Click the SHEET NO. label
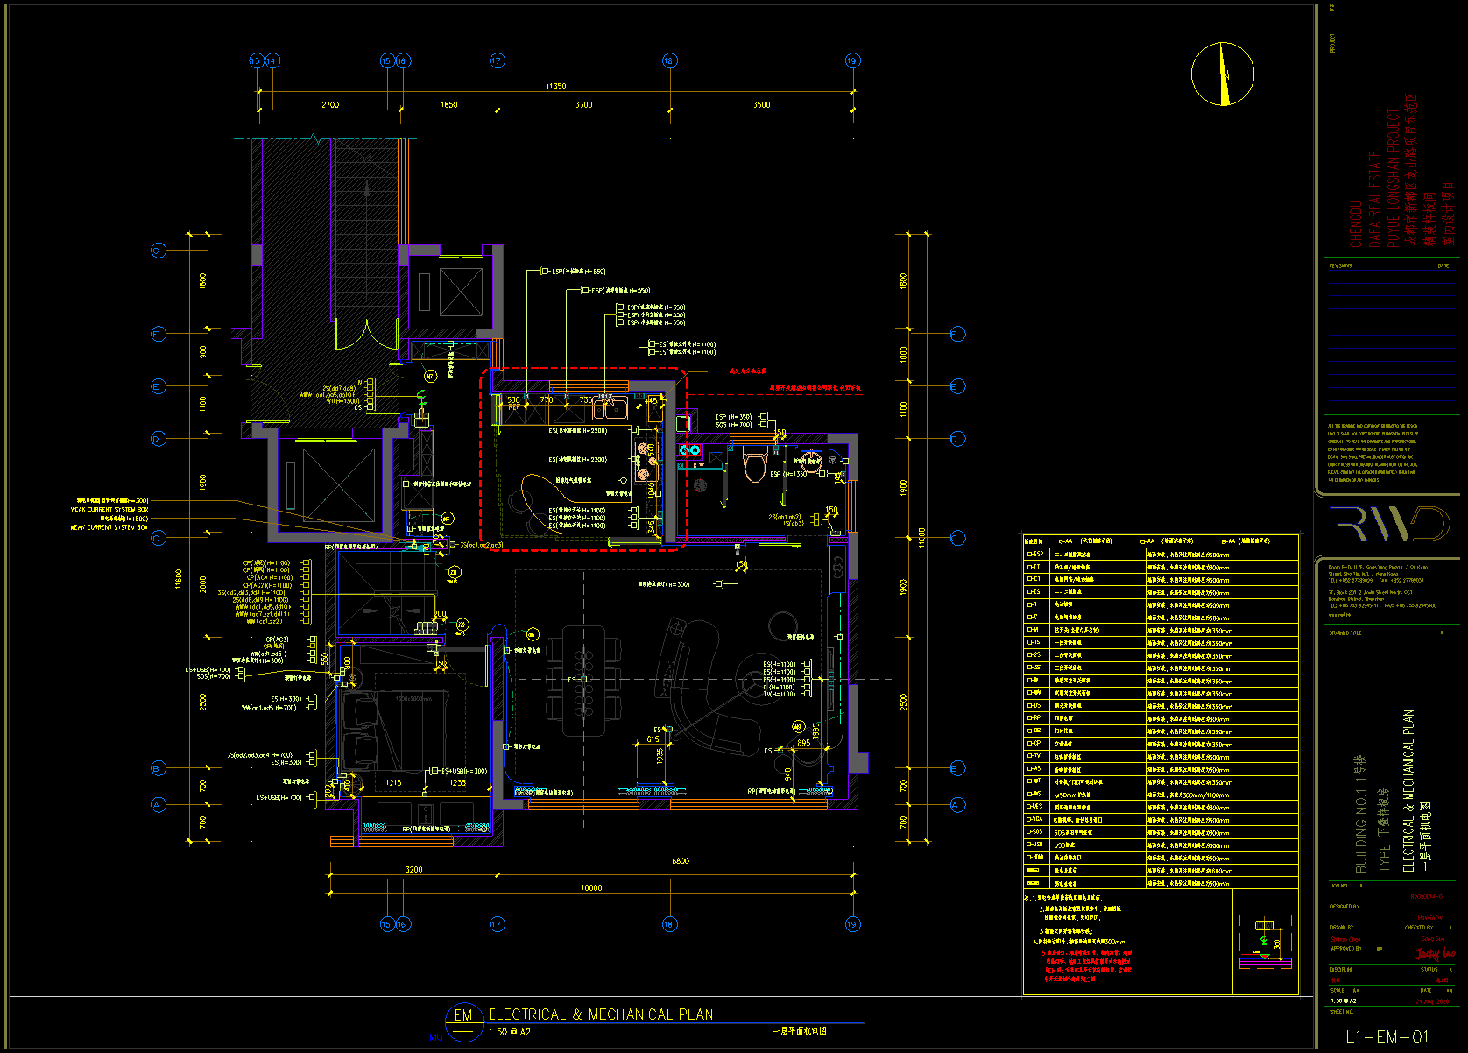The image size is (1468, 1053). click(1342, 1012)
